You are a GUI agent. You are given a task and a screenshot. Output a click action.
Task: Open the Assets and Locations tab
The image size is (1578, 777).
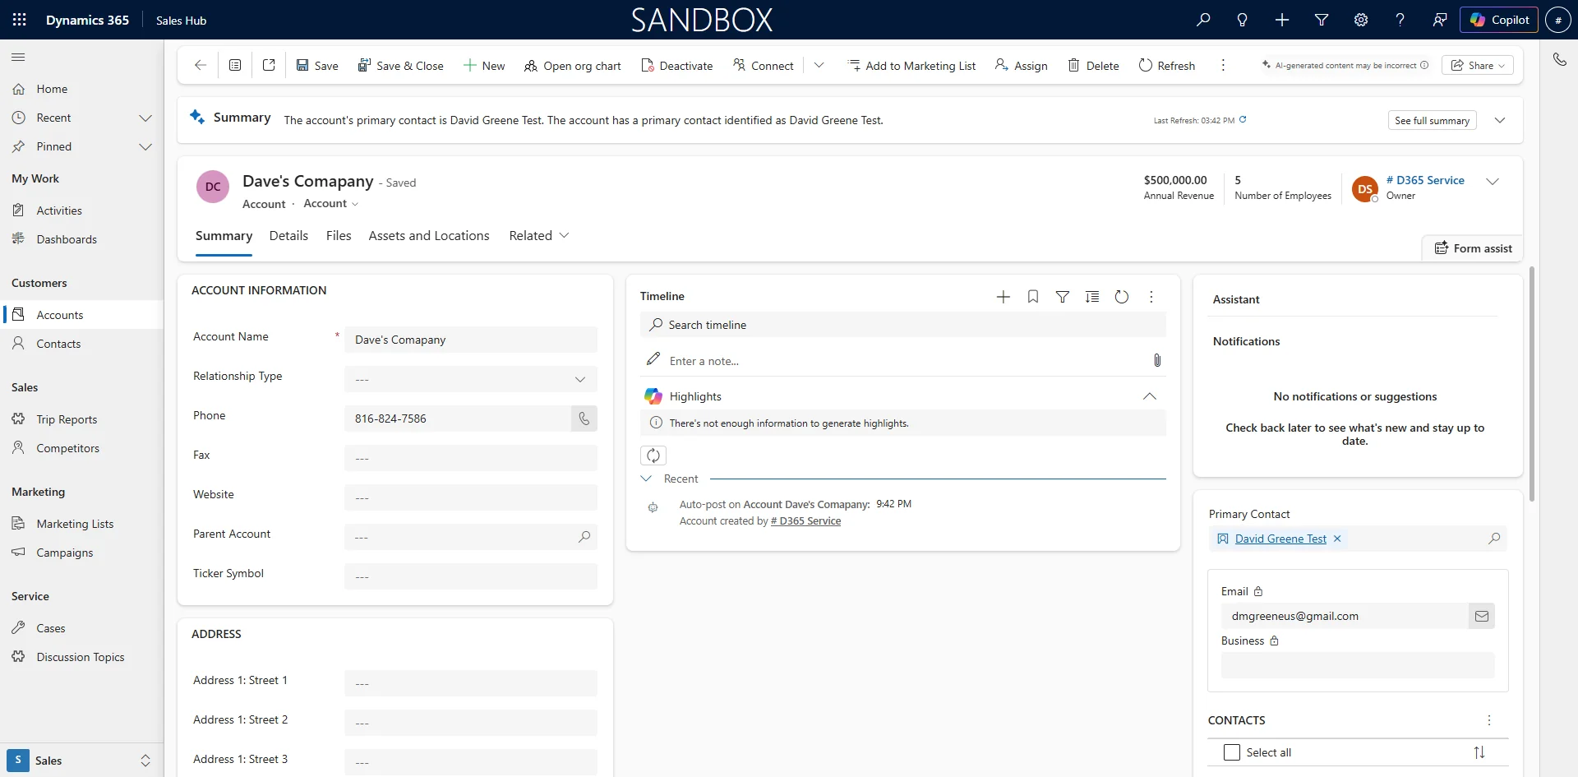click(x=428, y=235)
